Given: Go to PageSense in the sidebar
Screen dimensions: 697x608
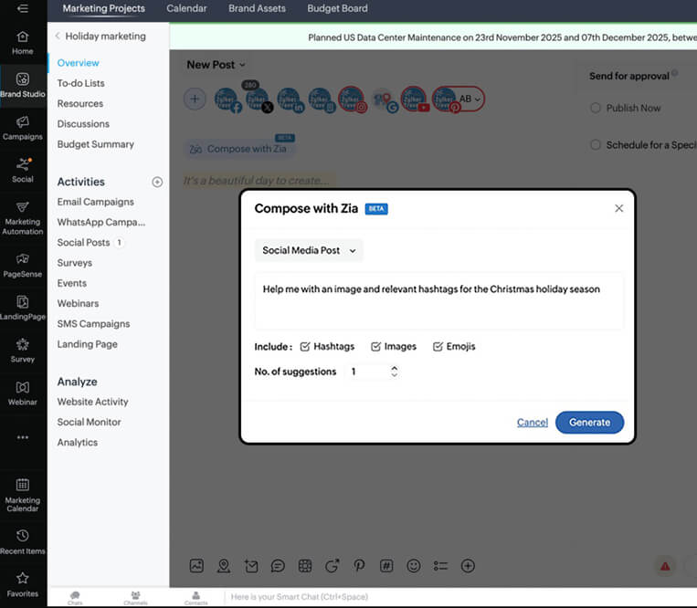Looking at the screenshot, I should [x=23, y=264].
